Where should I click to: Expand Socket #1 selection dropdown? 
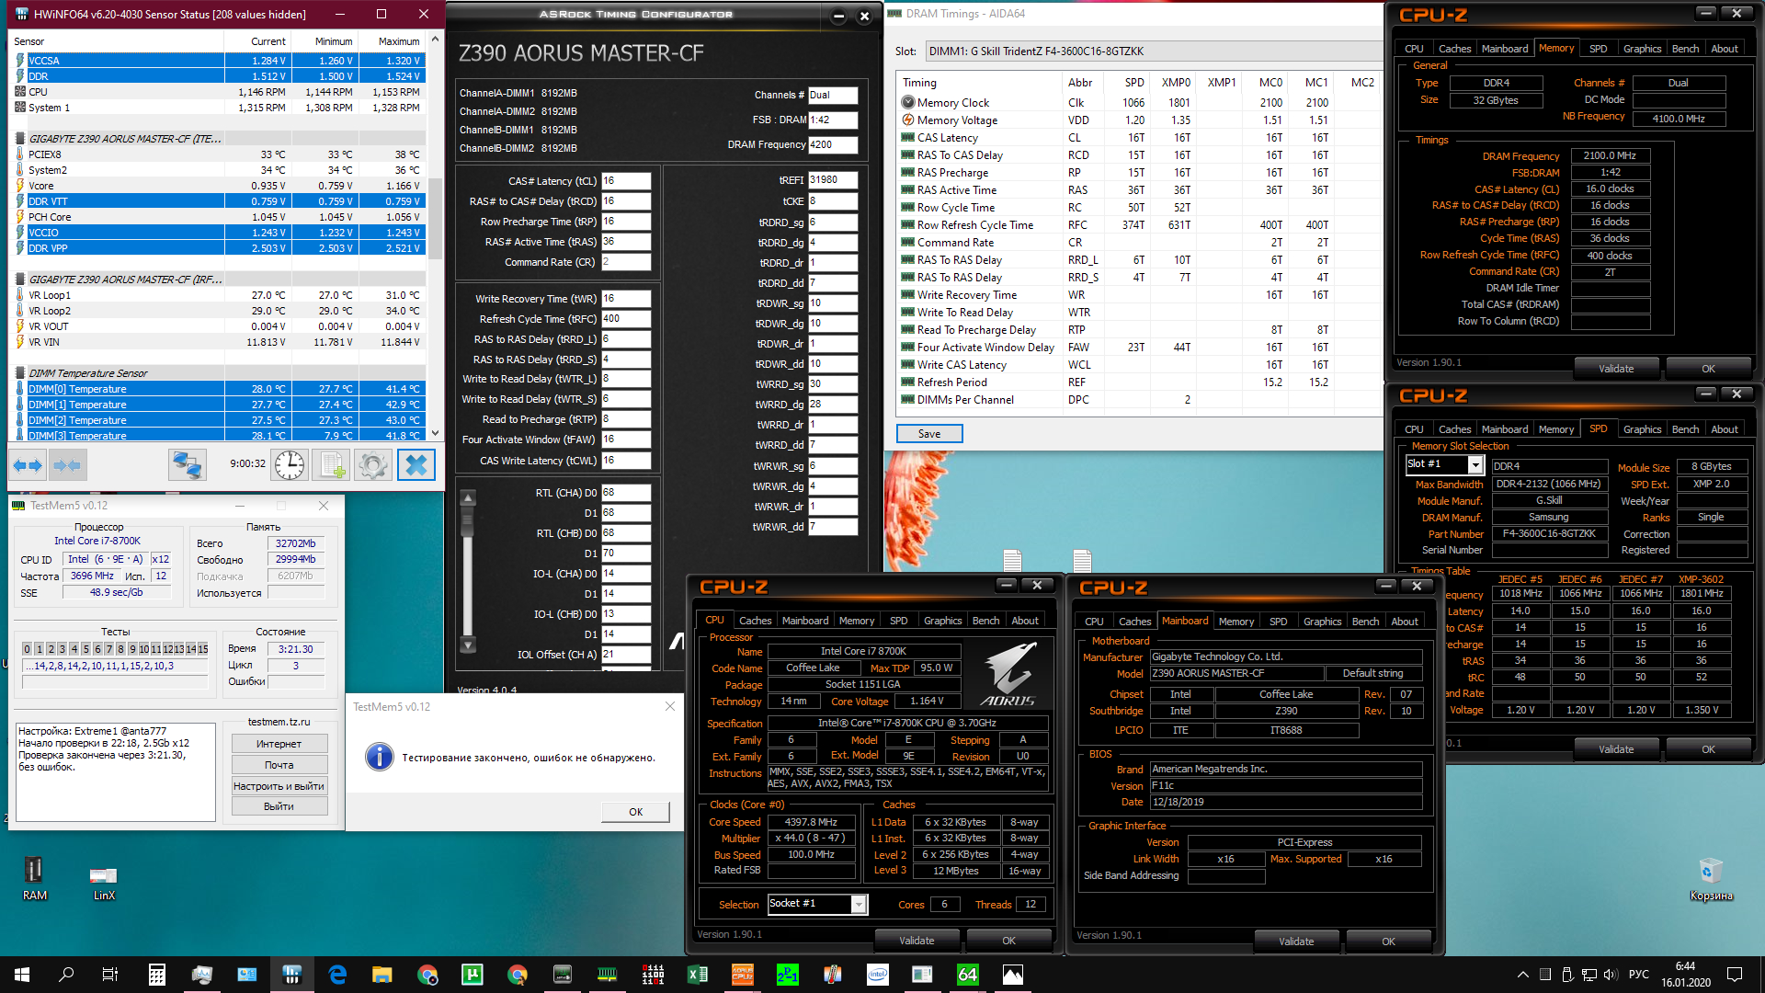coord(858,905)
